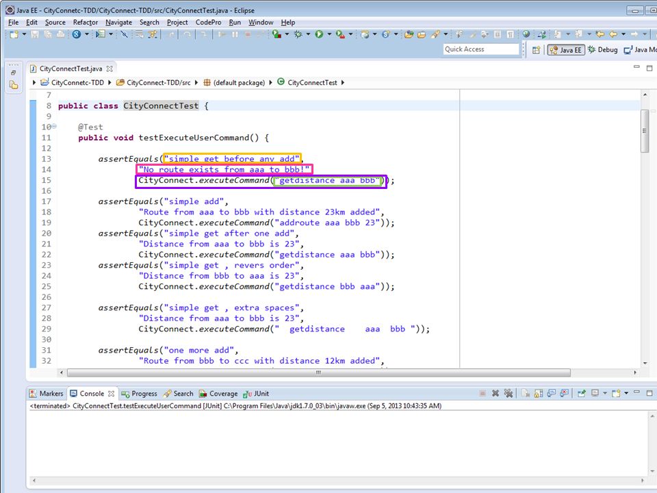
Task: Click the Debug bug toolbar icon
Action: [298, 34]
